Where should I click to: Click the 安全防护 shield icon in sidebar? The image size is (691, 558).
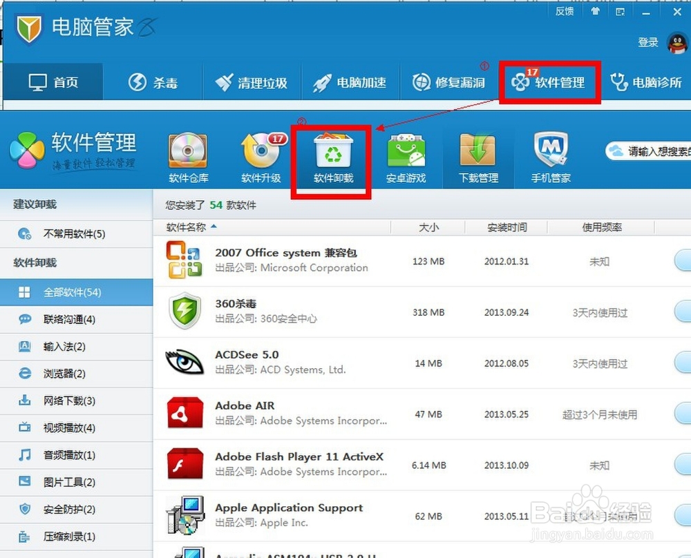pyautogui.click(x=25, y=509)
